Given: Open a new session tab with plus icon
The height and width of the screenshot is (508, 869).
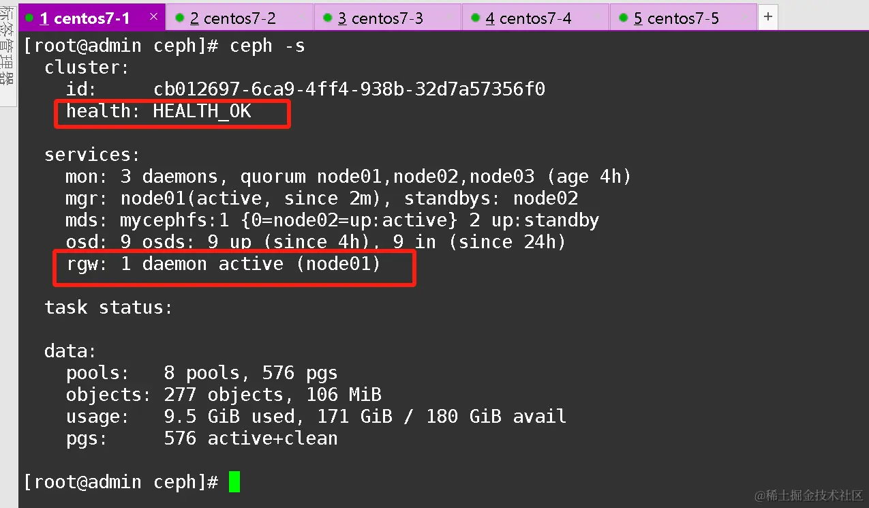Looking at the screenshot, I should point(768,17).
